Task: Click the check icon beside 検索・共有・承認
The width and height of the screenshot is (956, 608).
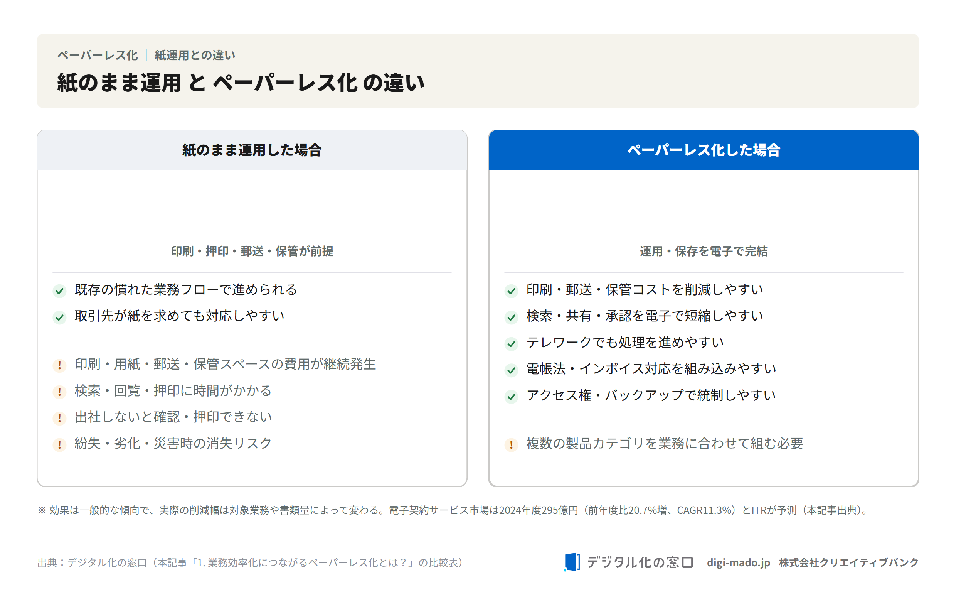Action: point(512,318)
